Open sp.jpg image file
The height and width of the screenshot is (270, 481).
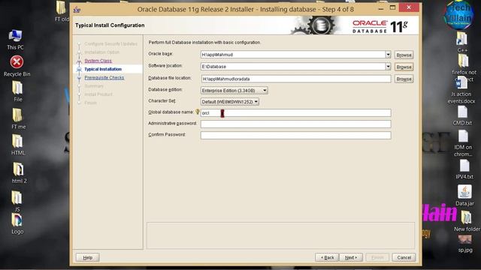pos(465,244)
